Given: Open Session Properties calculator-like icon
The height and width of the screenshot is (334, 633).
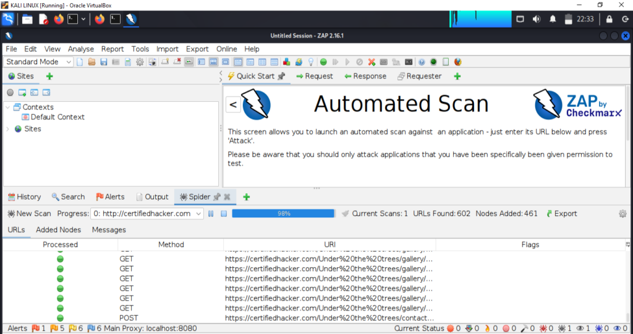Looking at the screenshot, I should point(127,62).
